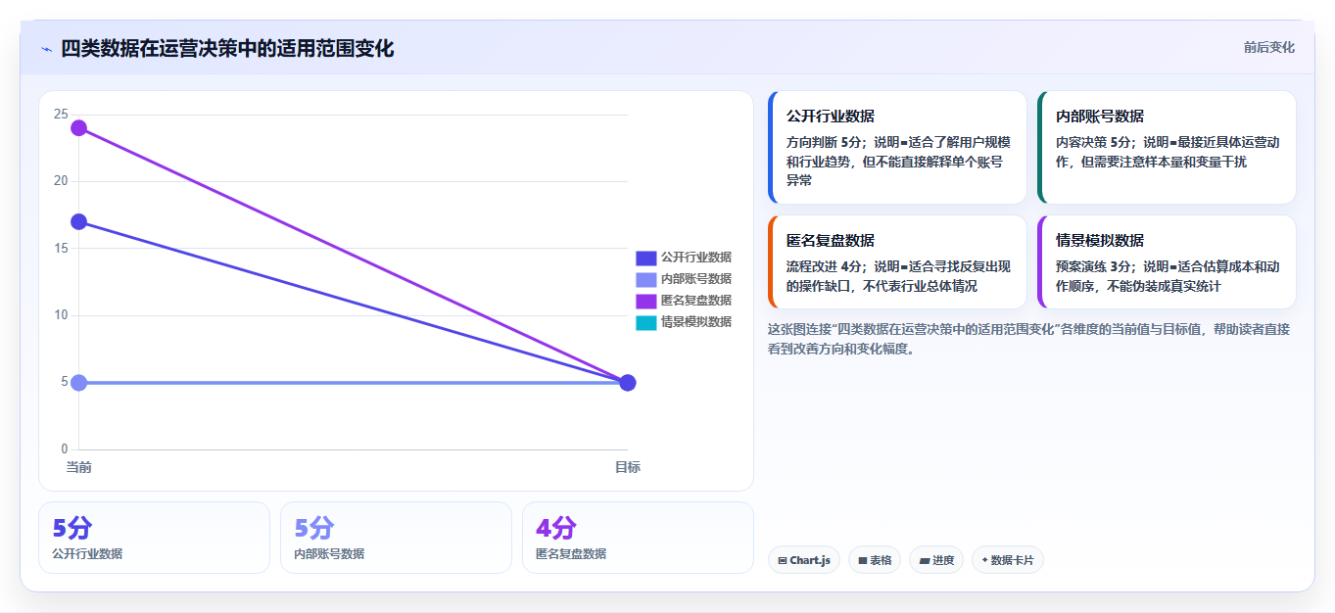Click the 前后变化 label in the header

[1269, 47]
